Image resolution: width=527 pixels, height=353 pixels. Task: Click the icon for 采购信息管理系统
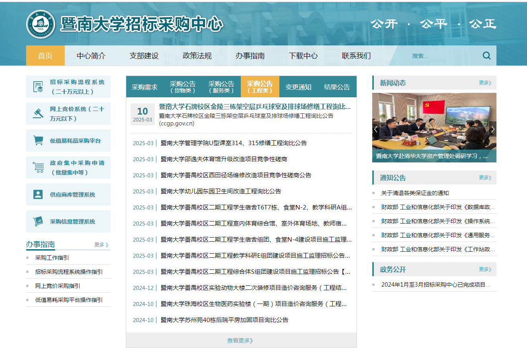(x=38, y=222)
